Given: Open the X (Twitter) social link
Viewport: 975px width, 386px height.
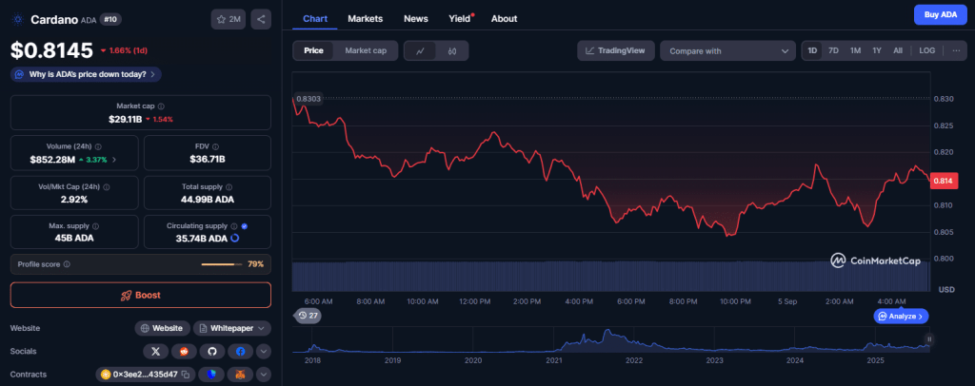Looking at the screenshot, I should pos(155,351).
